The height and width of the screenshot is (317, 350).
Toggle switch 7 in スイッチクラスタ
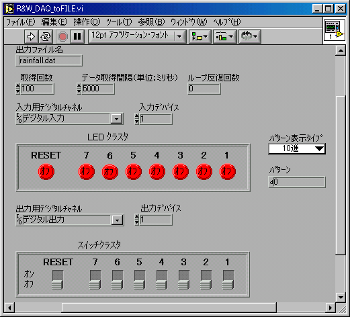point(95,279)
